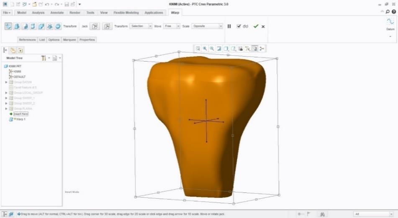Select Insert Here marker in tree
Screen dimensions: 398x218
click(19, 114)
